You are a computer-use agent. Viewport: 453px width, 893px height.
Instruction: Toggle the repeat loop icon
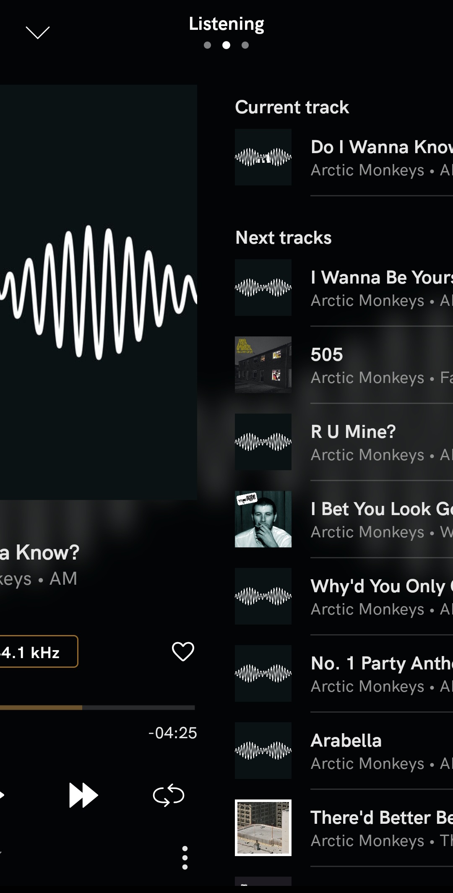coord(169,795)
